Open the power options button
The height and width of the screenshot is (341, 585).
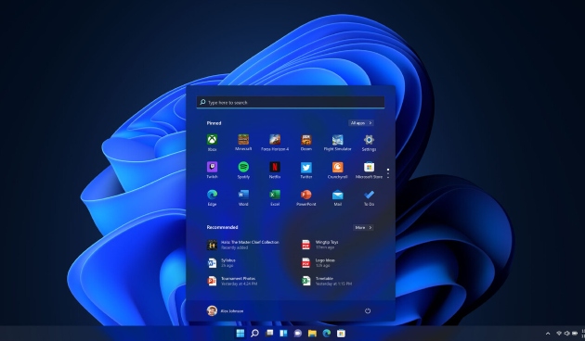(x=368, y=310)
